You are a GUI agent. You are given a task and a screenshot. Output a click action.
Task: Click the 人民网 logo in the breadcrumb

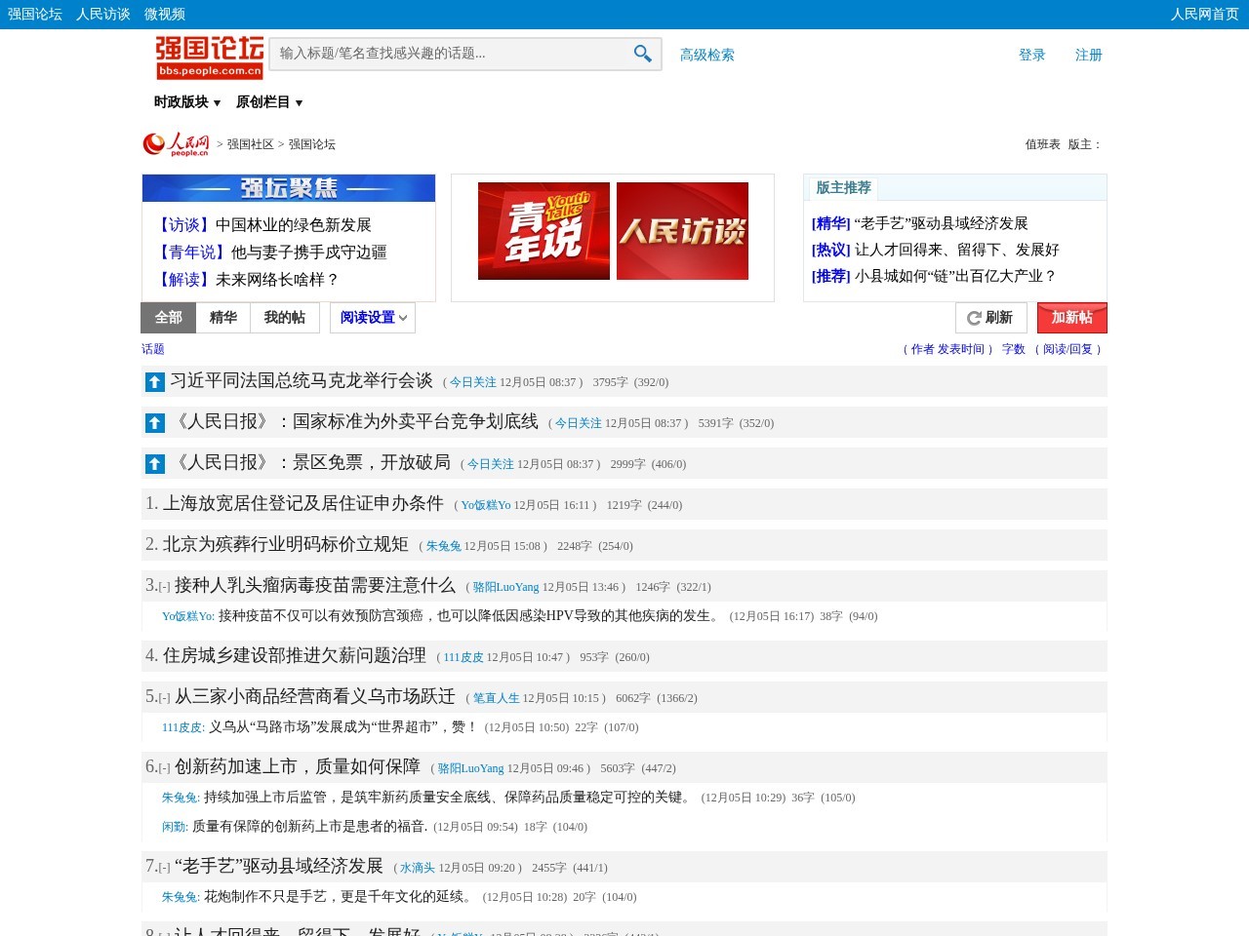[x=178, y=143]
